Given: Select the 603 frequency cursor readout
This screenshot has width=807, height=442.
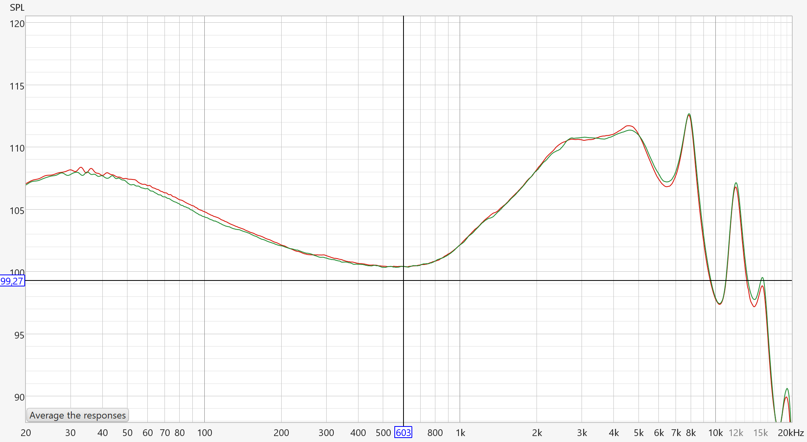Looking at the screenshot, I should coord(403,432).
